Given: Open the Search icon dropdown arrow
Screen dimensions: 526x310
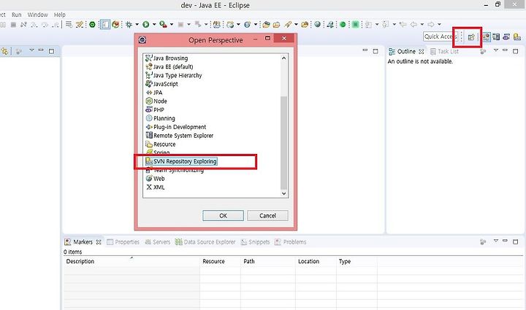Looking at the screenshot, I should [296, 25].
